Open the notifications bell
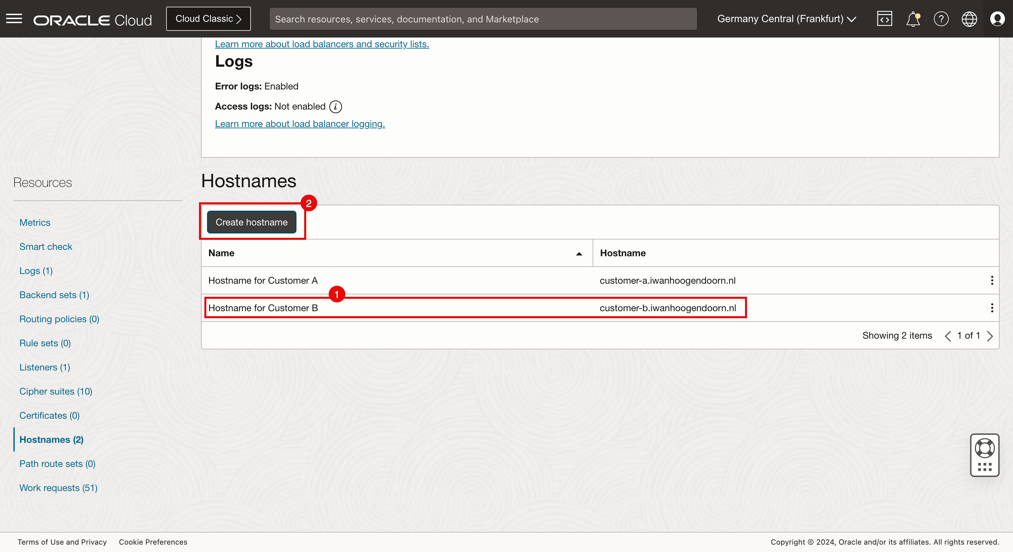Screen dimensions: 1013x552 913,19
